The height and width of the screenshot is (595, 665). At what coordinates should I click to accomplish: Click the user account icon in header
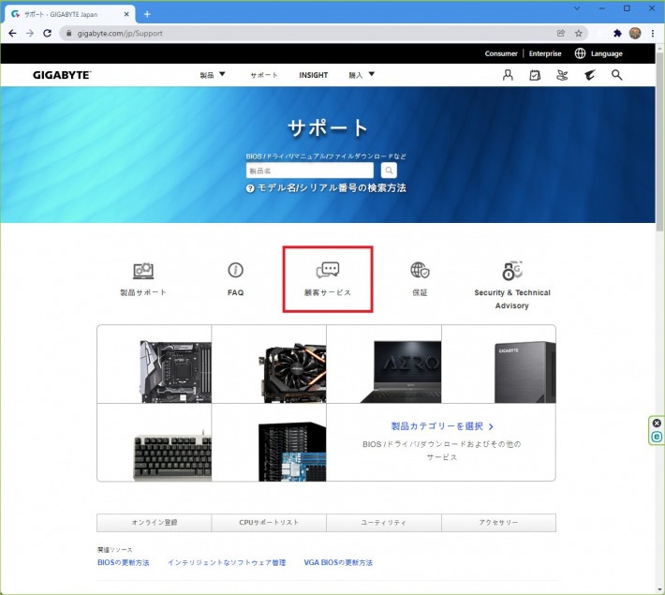point(508,75)
